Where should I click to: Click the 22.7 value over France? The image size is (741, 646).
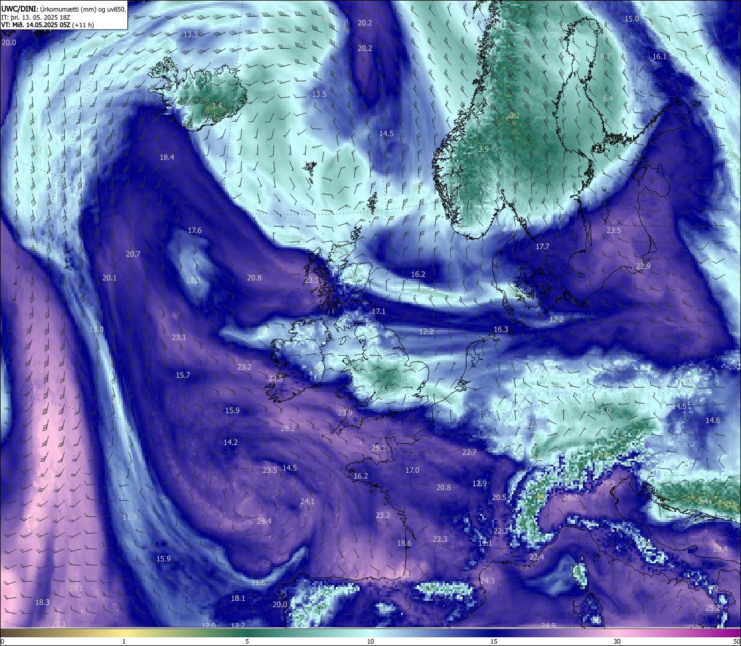[469, 452]
